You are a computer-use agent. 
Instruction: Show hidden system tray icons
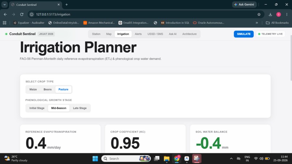[231, 159]
